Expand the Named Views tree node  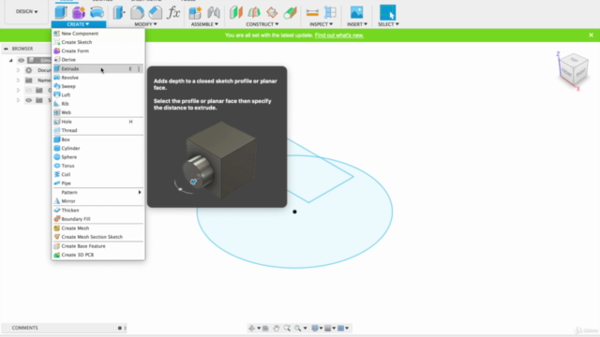(18, 81)
